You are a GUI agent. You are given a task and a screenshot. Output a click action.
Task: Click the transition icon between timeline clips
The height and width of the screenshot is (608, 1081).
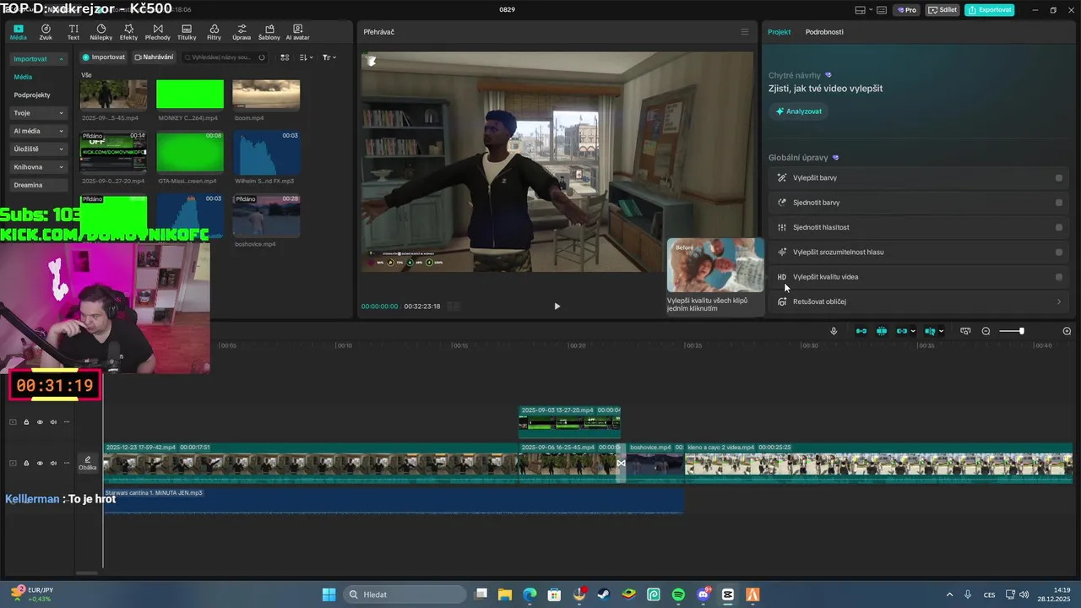pyautogui.click(x=621, y=463)
